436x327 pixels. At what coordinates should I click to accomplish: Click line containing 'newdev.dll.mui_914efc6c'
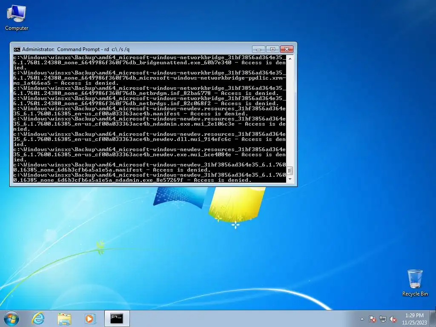pyautogui.click(x=149, y=139)
